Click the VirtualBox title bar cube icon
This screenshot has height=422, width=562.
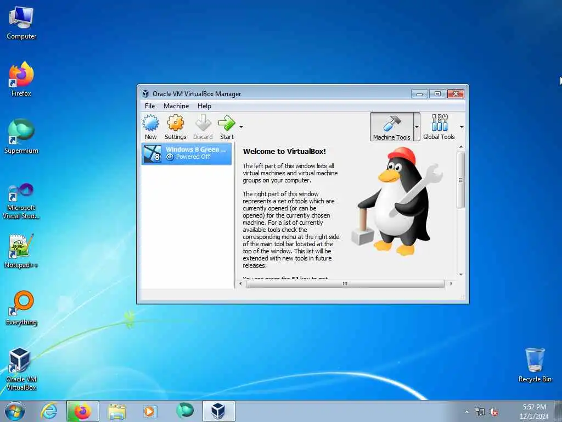pyautogui.click(x=145, y=93)
